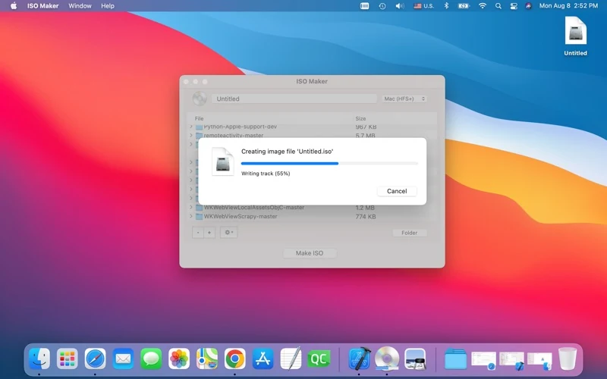Click the Folder button
Image resolution: width=607 pixels, height=379 pixels.
coord(409,233)
